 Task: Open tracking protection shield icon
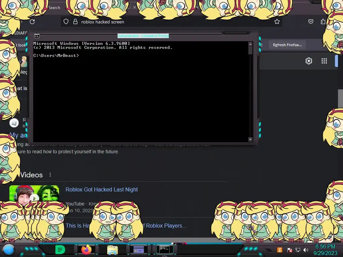click(66, 22)
